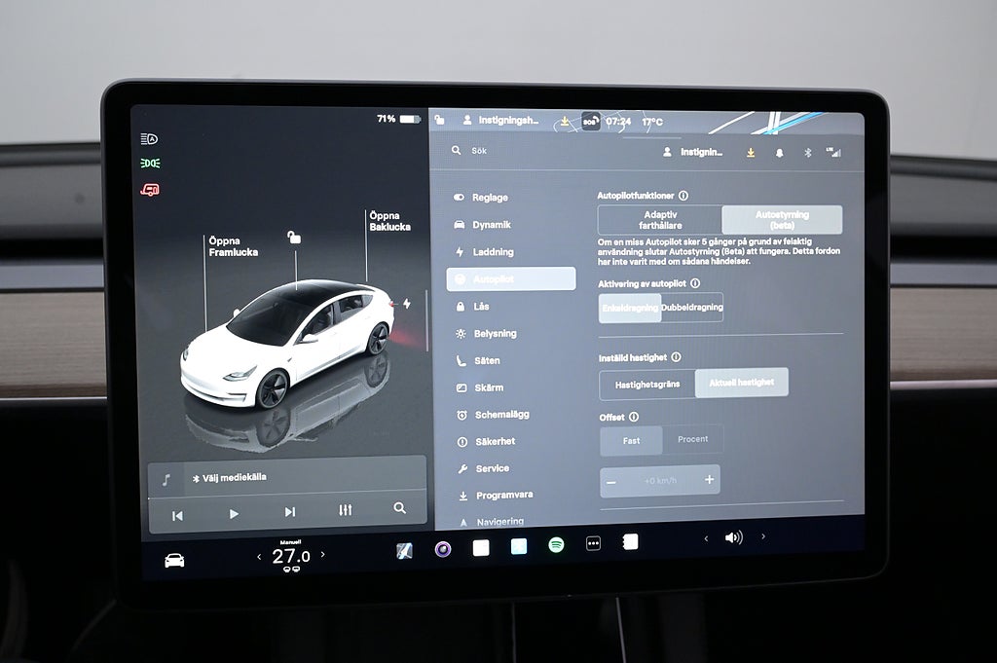Select Autostyrning (beta) option
Screen dimensions: 997x663
[x=782, y=220]
